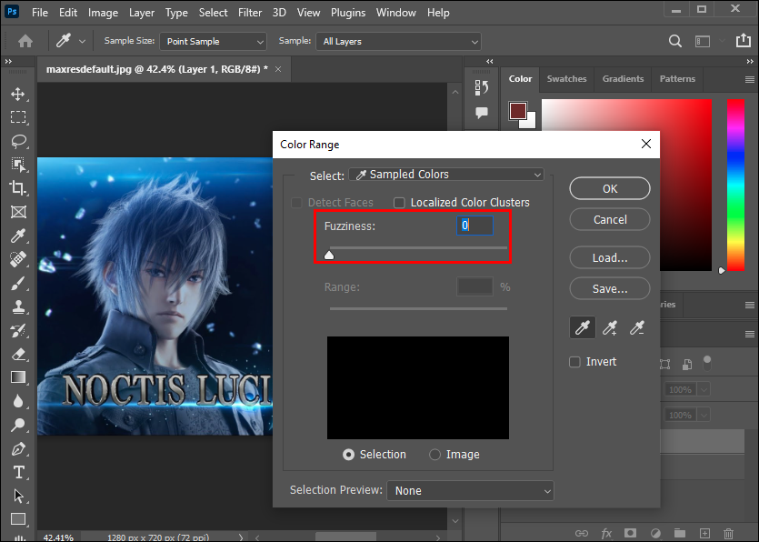Screen dimensions: 759x542
Task: Click the Fuzziness value input field
Action: click(x=475, y=226)
